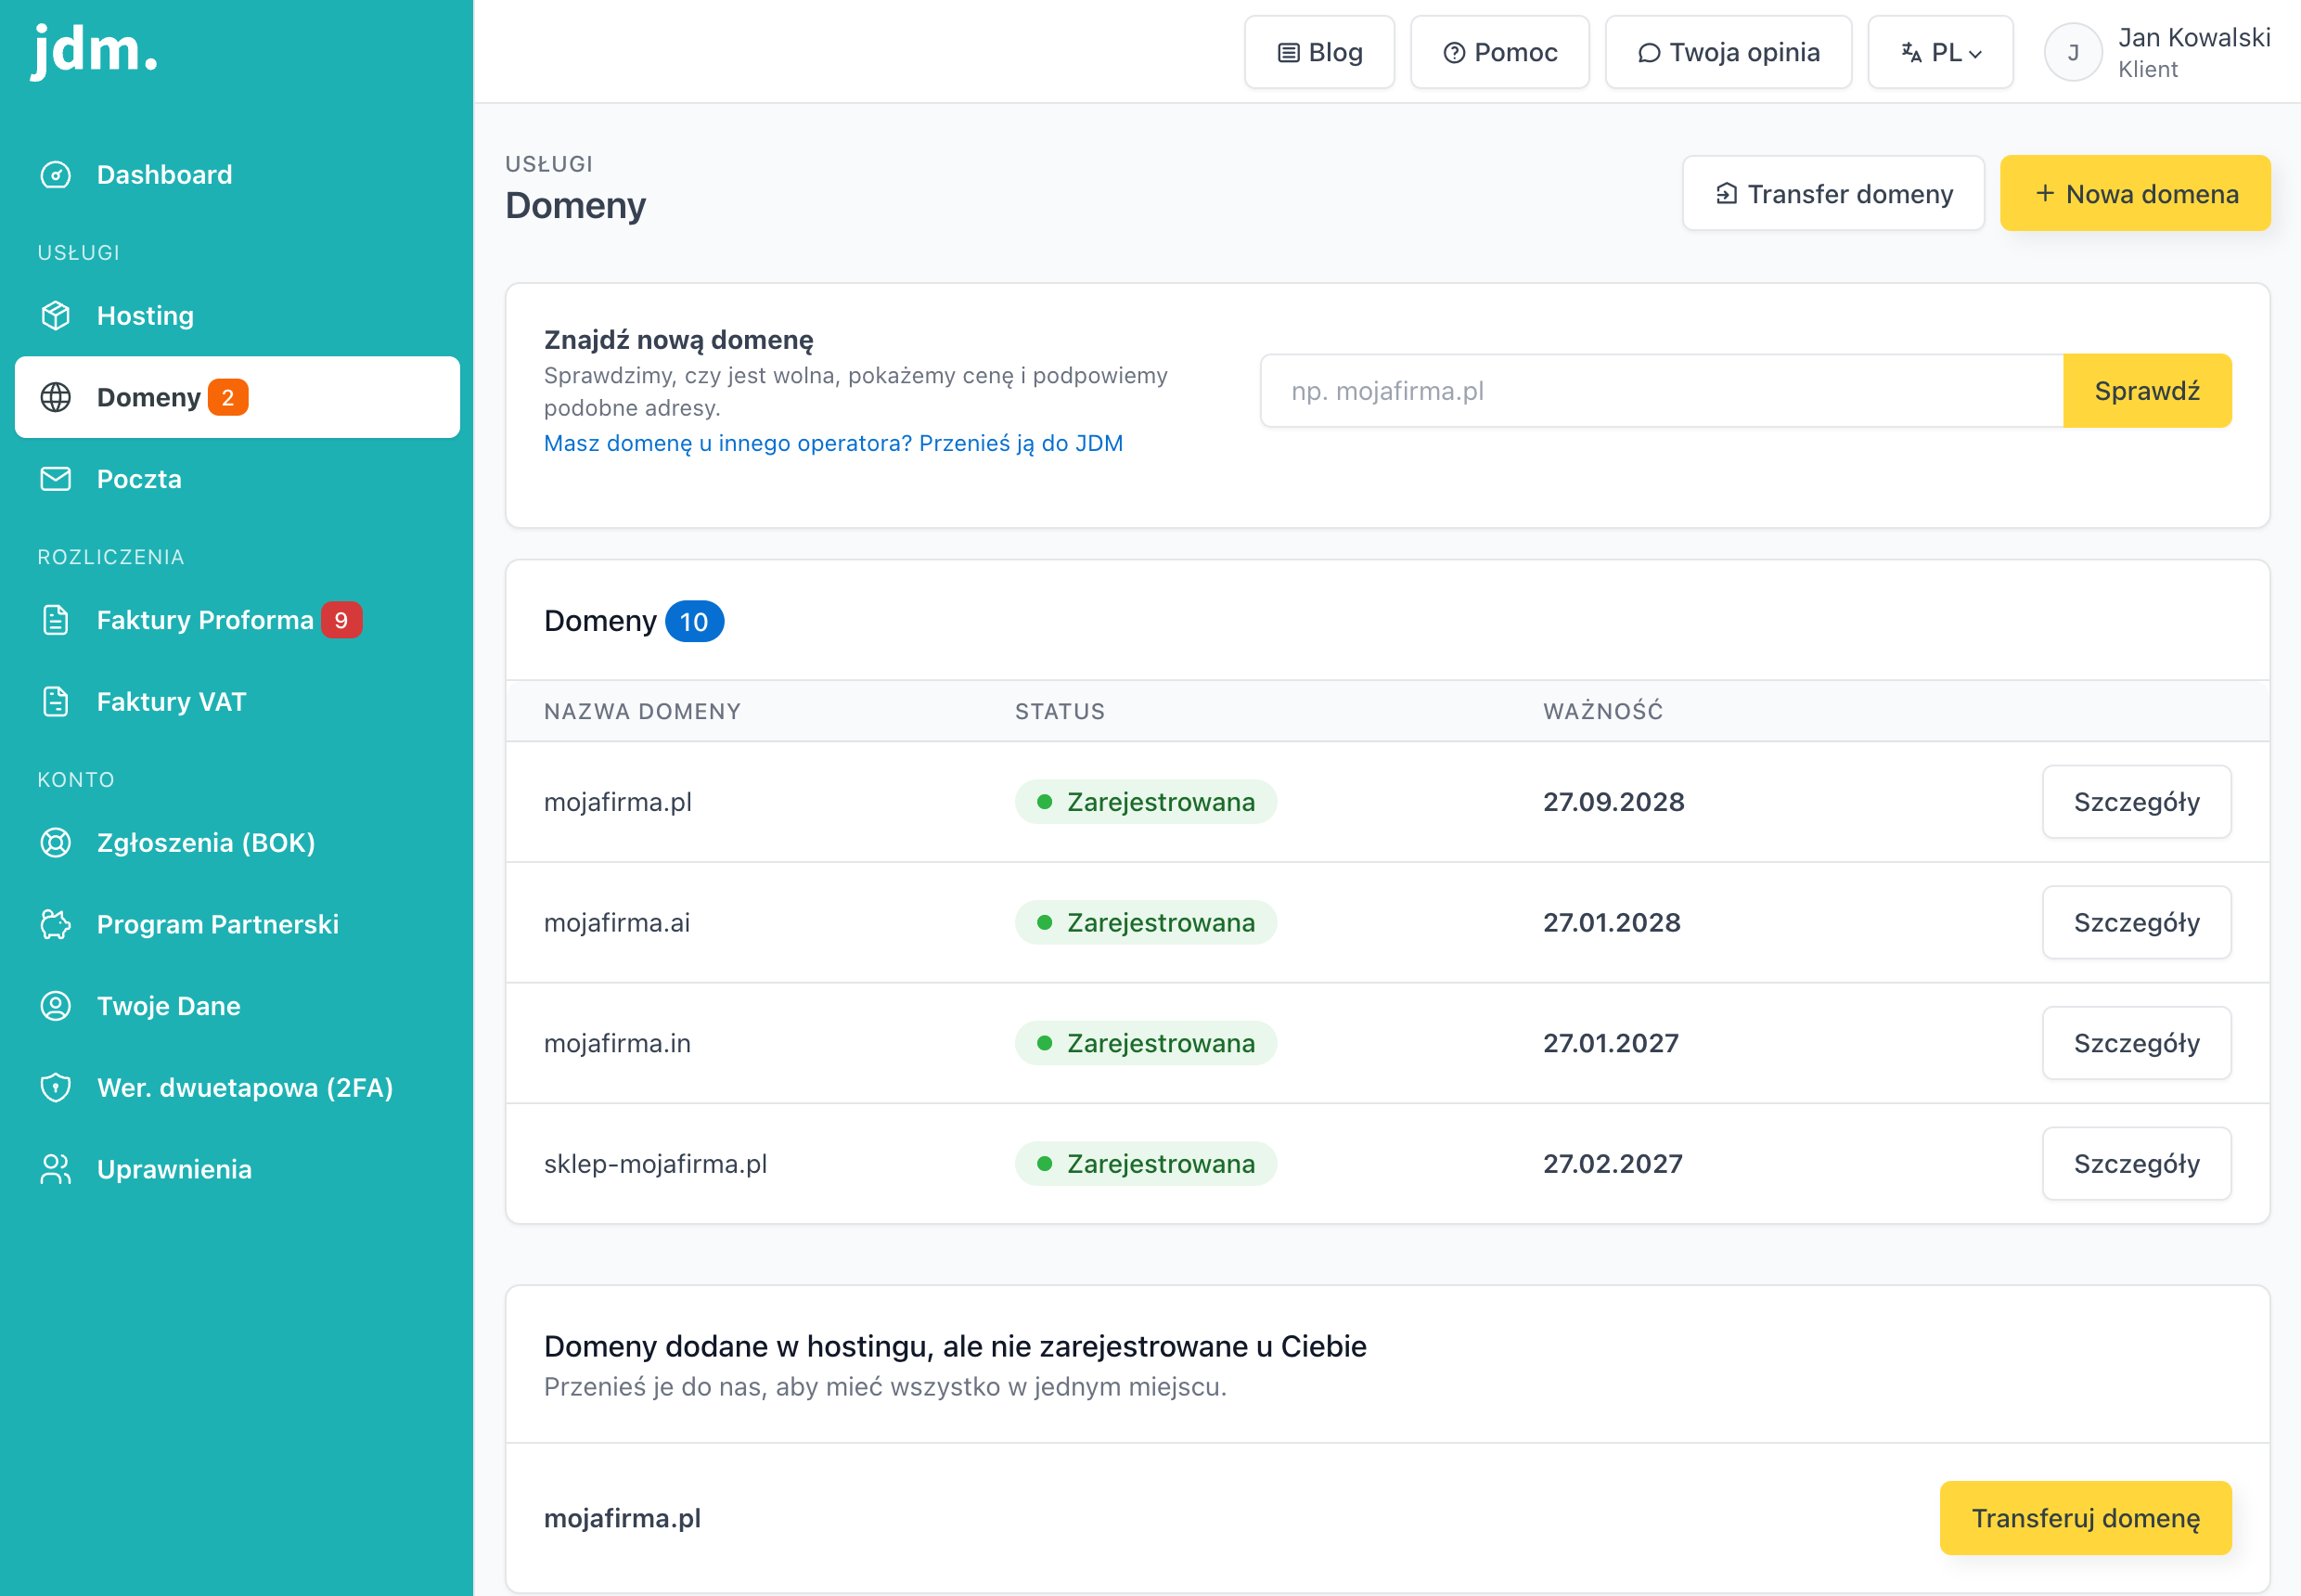
Task: Click the Zarejestrowana status of mojafirma.ai
Action: point(1146,922)
